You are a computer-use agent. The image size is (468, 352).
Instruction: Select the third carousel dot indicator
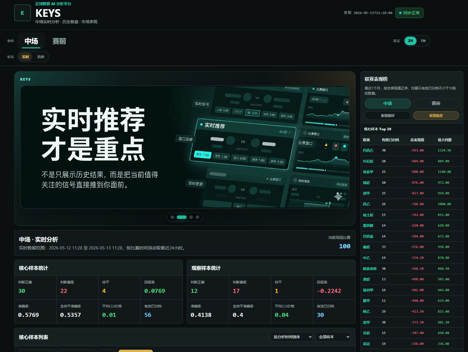click(x=191, y=217)
